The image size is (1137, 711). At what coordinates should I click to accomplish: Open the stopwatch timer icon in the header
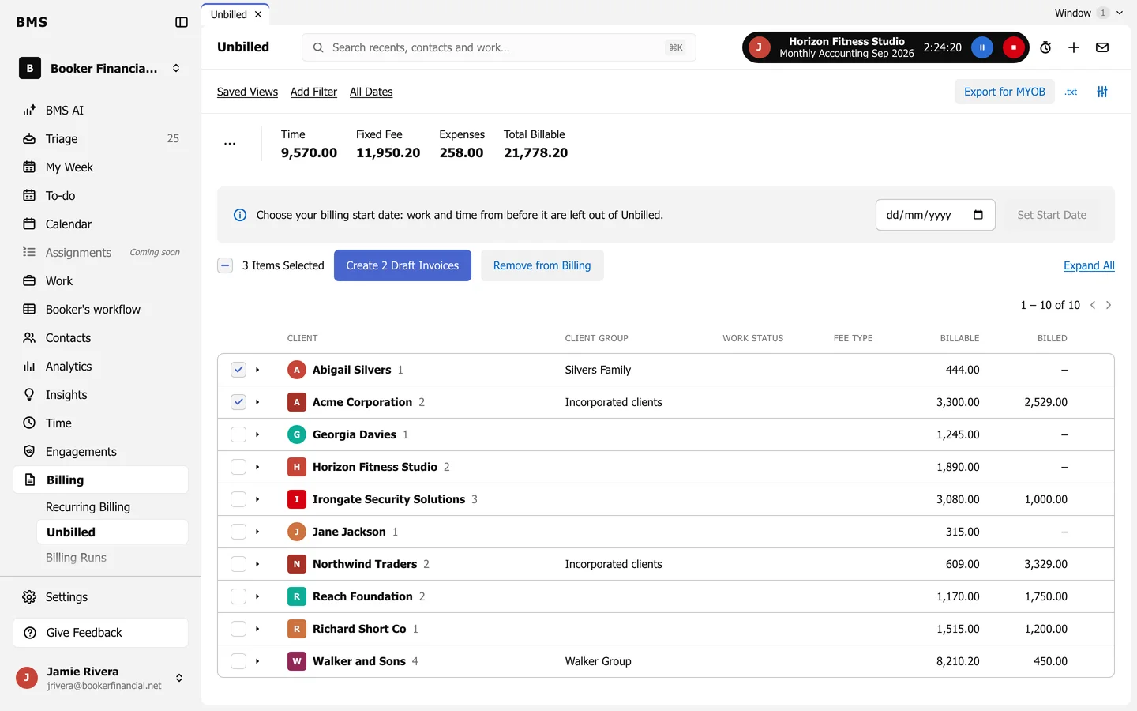click(1045, 47)
